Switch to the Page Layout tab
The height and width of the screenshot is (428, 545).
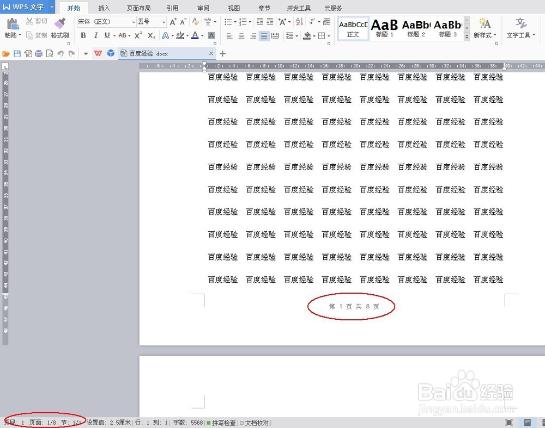coord(138,8)
